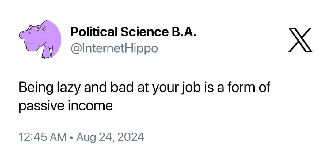The image size is (331, 161).
Task: Click the @InternetHippo handle
Action: [x=114, y=48]
